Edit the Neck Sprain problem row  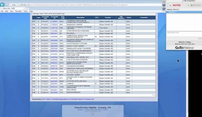tap(34, 90)
